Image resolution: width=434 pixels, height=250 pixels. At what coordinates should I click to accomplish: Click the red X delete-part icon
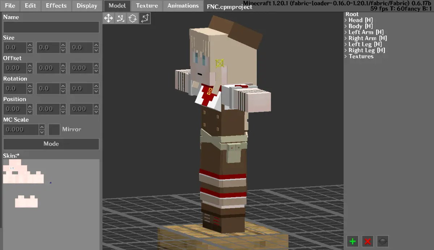368,241
